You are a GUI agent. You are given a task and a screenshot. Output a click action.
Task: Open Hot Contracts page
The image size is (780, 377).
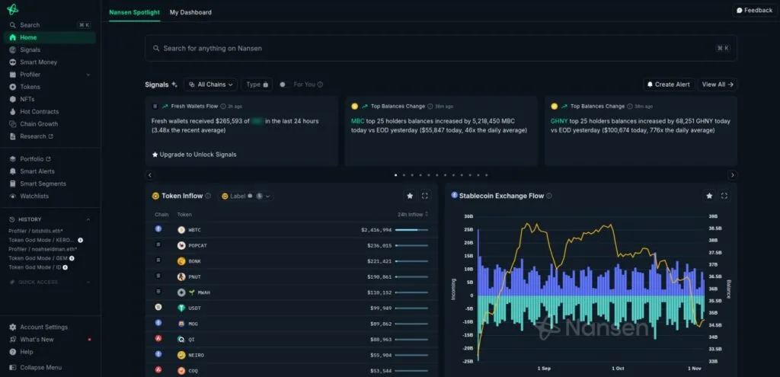[x=39, y=112]
